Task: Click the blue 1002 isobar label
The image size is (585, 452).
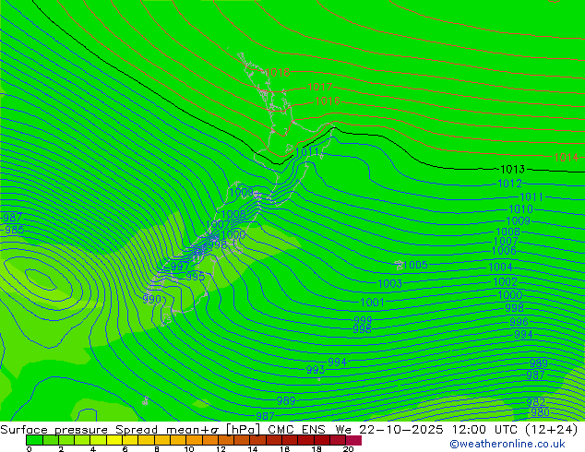Action: click(505, 282)
